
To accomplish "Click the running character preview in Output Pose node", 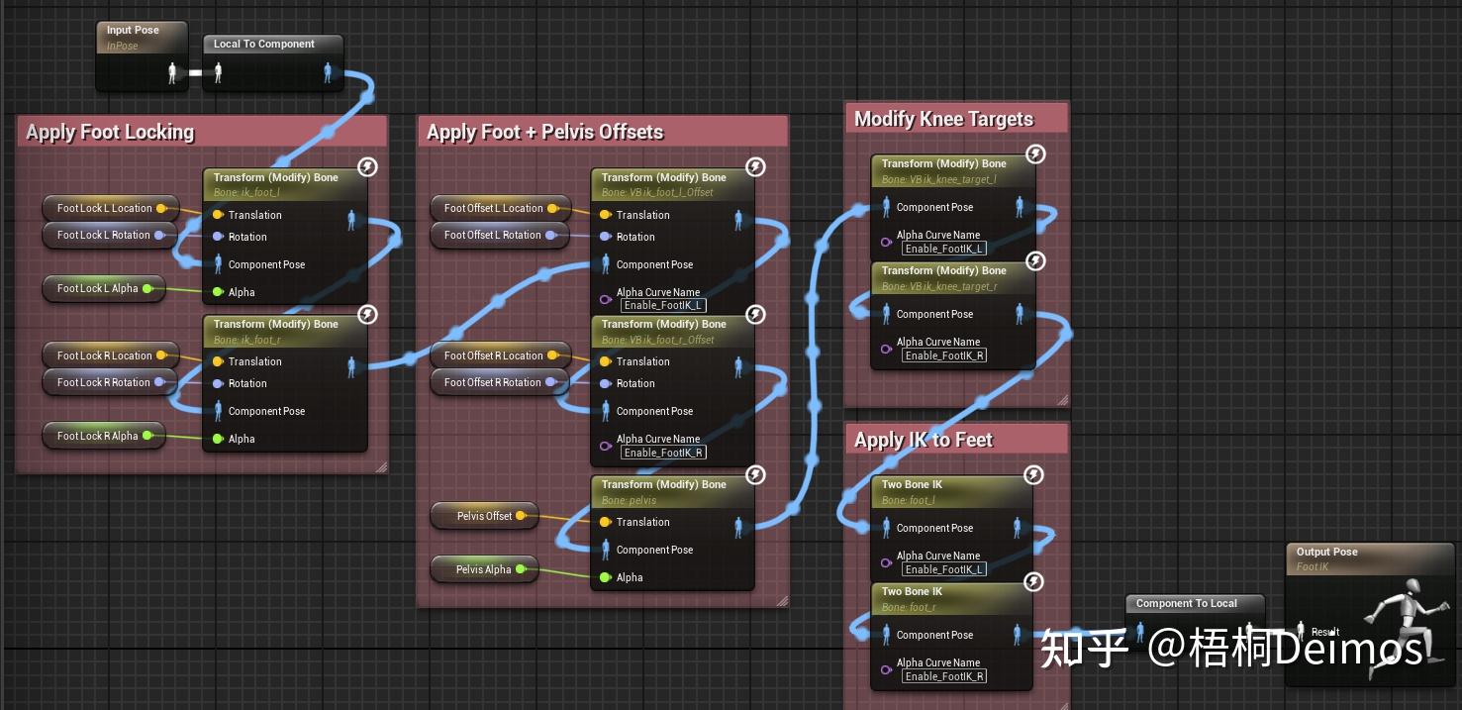I will (x=1401, y=624).
